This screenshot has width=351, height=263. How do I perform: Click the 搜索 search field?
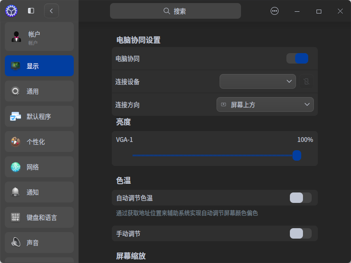pos(175,11)
